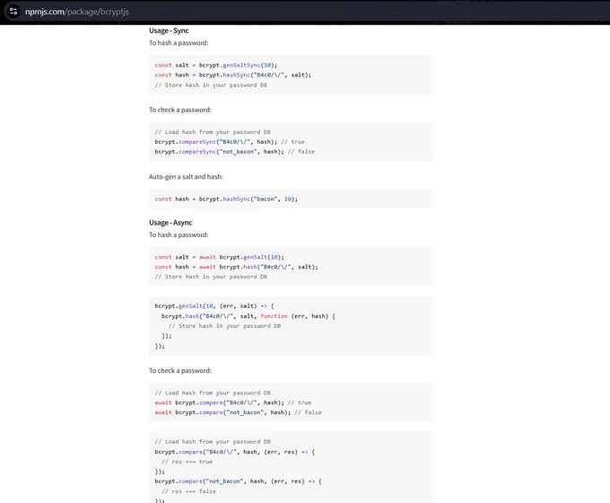
Task: Click bcrypt.compareSync("not_bacon", hash) line
Action: 235,152
